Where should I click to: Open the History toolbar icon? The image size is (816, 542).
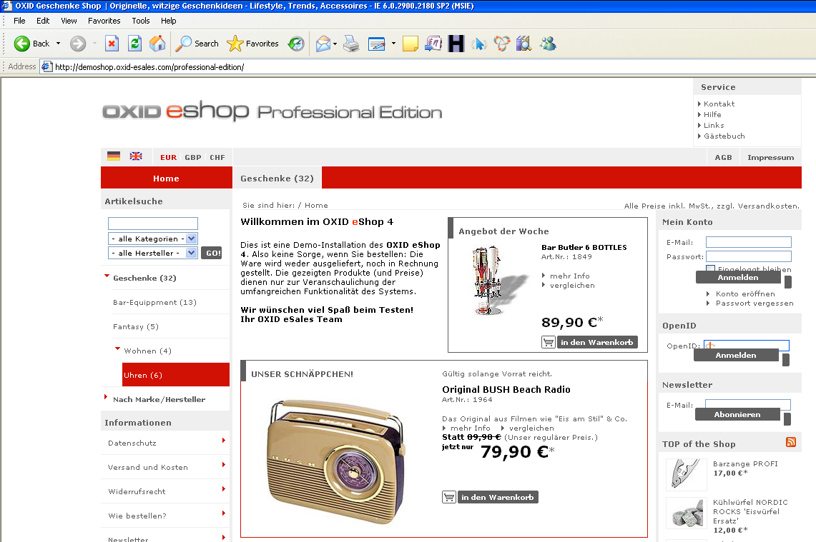[x=296, y=44]
